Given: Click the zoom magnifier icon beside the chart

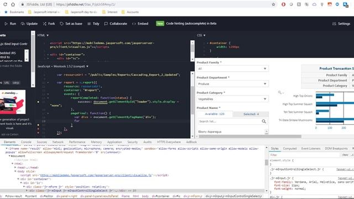Looking at the screenshot, I should click(280, 92).
